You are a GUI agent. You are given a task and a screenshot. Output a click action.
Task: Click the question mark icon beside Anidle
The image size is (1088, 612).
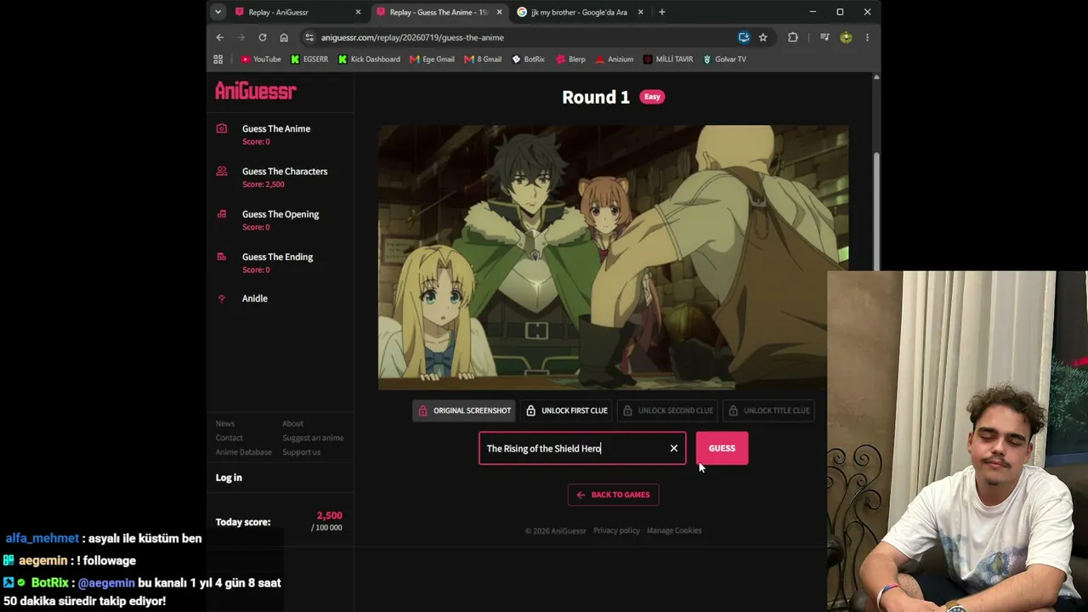tap(222, 298)
